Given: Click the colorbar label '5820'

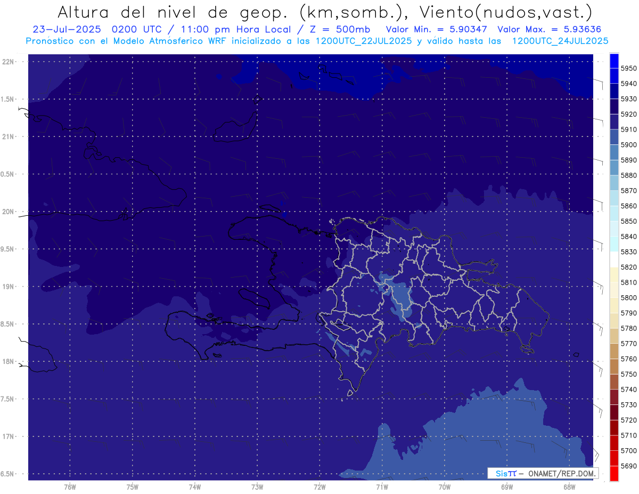Looking at the screenshot, I should pos(629,267).
